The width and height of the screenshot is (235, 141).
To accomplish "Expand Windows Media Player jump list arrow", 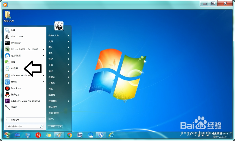I will tap(44, 75).
